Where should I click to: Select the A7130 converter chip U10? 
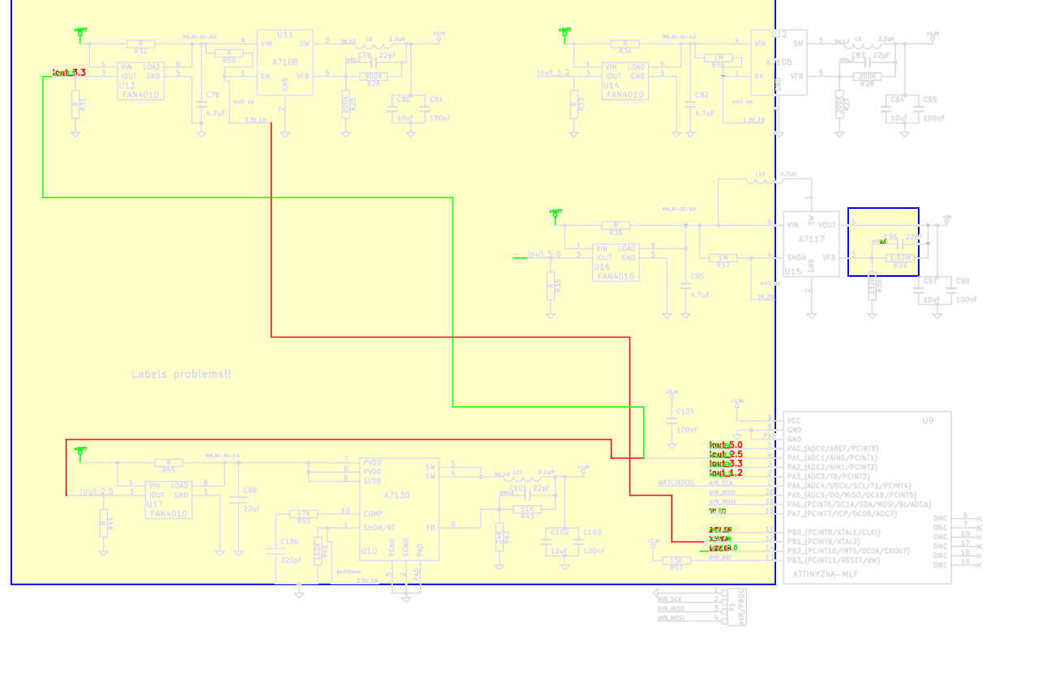pos(396,508)
